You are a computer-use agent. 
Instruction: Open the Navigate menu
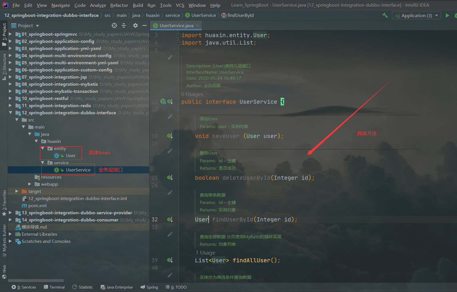pos(61,5)
